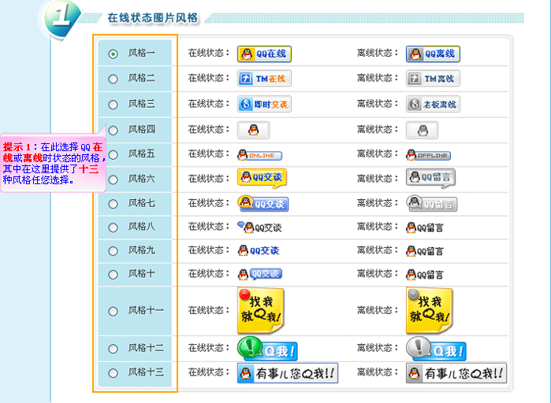Screen dimensions: 551x403
Task: Click the TM离线 offline badge
Action: (x=432, y=79)
